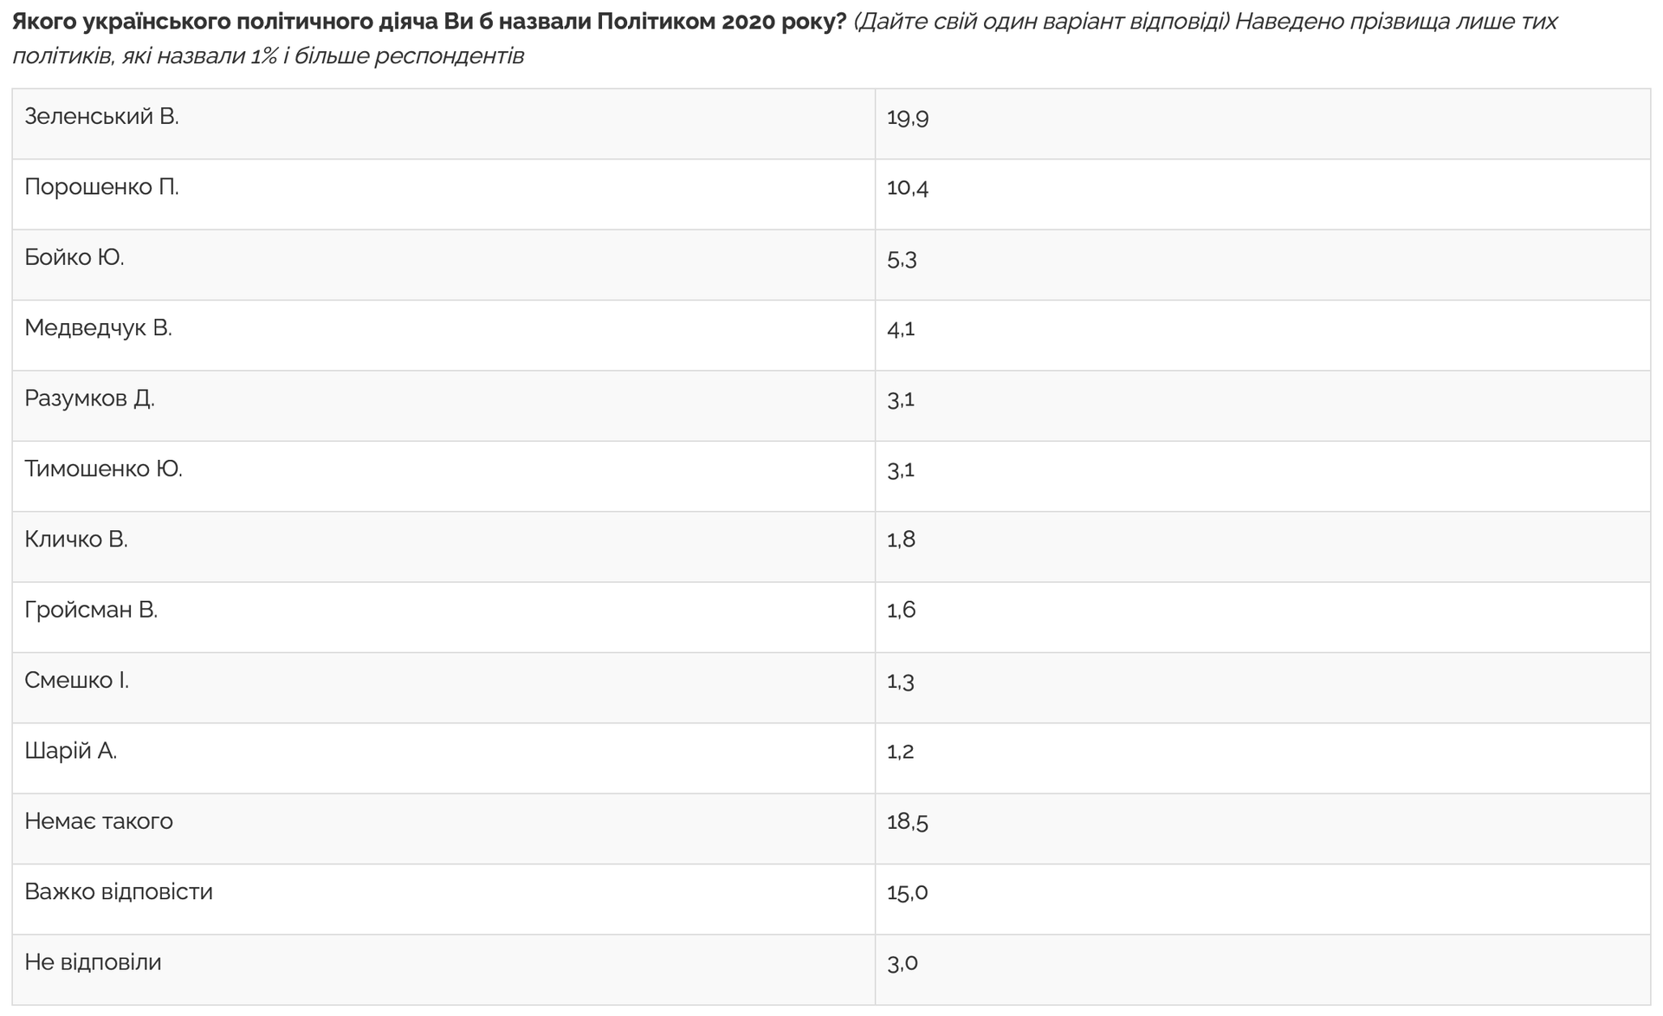Click the Медведчук В. row label
Screen dimensions: 1663x1016
click(x=99, y=328)
